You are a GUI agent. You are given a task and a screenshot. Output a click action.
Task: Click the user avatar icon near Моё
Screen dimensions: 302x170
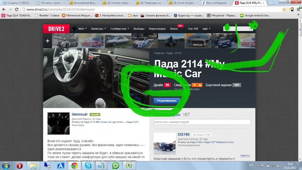pyautogui.click(x=74, y=29)
